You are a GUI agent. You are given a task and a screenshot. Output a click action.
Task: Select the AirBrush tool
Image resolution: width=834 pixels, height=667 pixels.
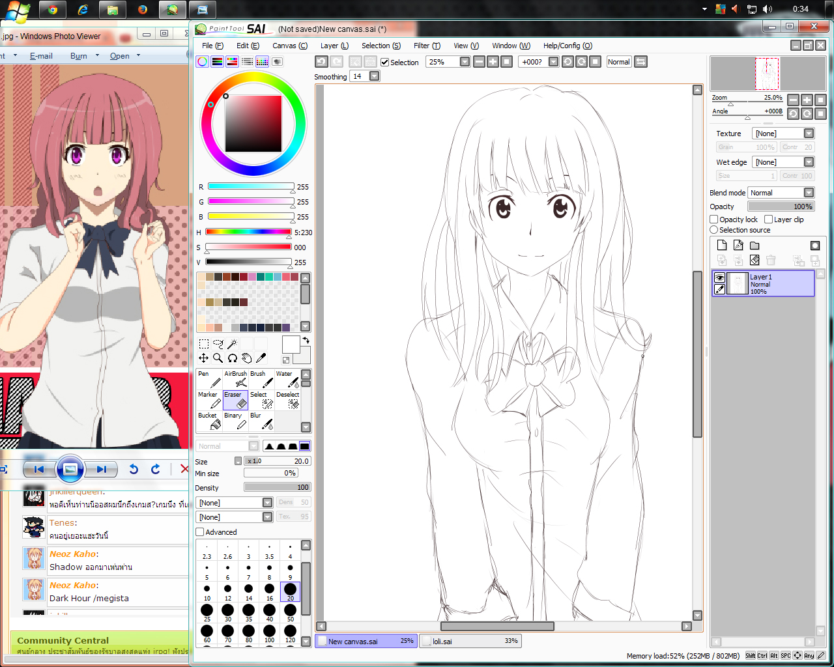(x=235, y=378)
